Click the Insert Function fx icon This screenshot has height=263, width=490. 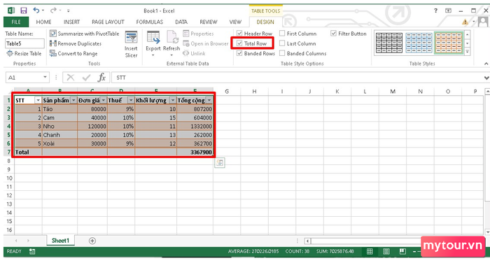pos(102,77)
